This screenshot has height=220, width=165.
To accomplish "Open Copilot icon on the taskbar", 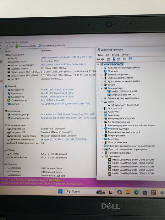I will point(119,192).
